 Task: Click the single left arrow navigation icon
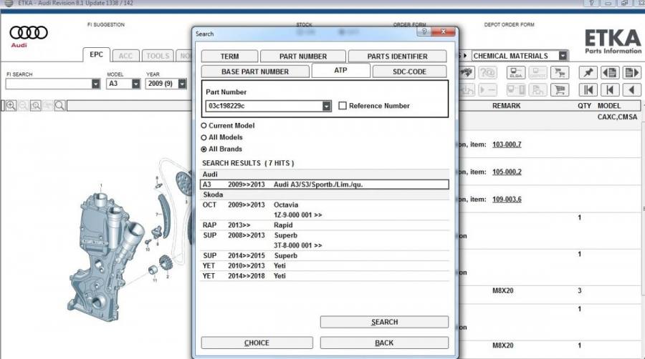[x=631, y=90]
